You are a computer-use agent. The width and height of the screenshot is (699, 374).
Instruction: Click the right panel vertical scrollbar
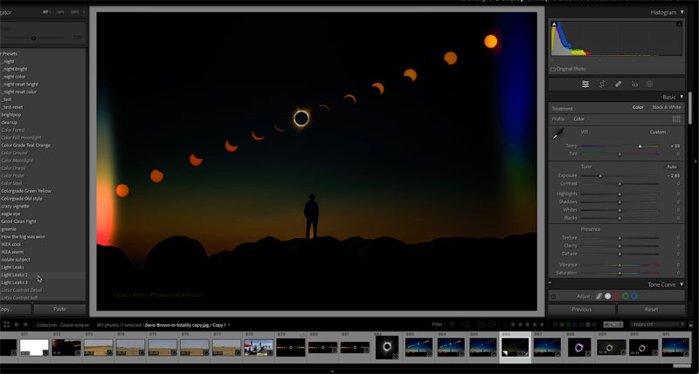690,107
